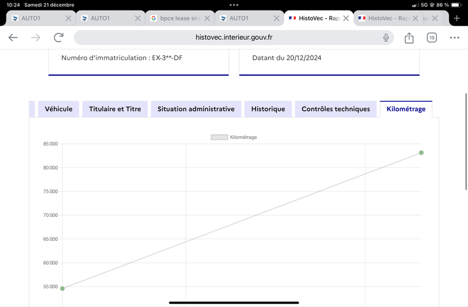Screen dimensions: 468x307
Task: Open the Véhicule section tab
Action: 58,109
